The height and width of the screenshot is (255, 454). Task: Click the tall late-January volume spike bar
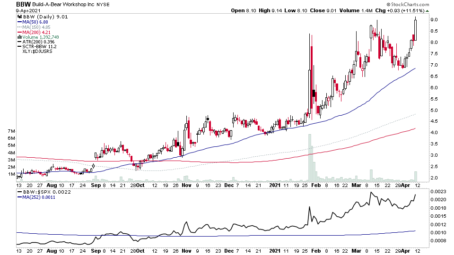point(310,158)
